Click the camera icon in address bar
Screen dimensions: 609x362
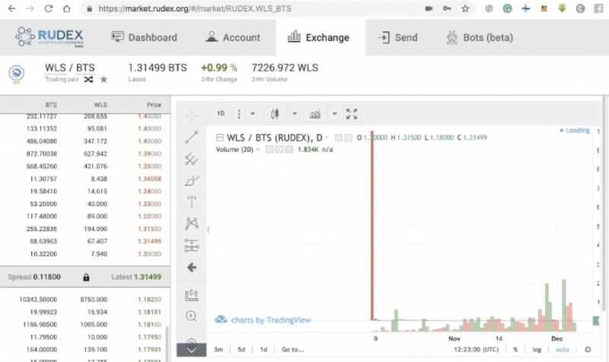click(429, 8)
